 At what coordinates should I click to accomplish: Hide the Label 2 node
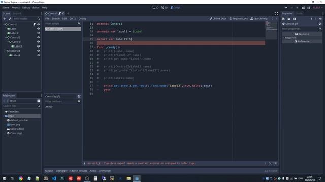pos(39,33)
